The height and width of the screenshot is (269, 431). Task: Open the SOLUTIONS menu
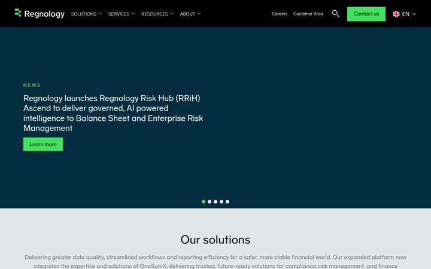point(84,14)
